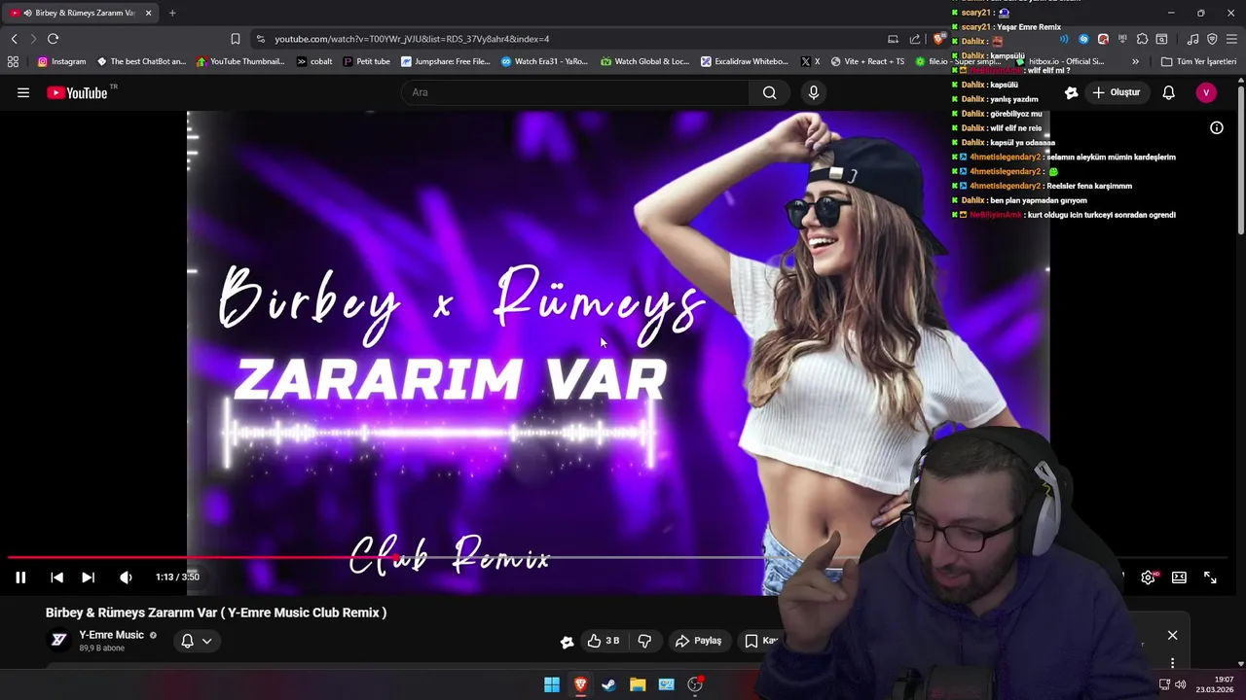
Task: Save the video with bookmark button
Action: coord(760,641)
